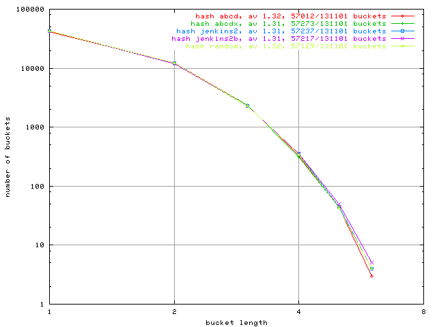This screenshot has height=327, width=437.
Task: Click the purple cross legend line sample
Action: coord(403,39)
